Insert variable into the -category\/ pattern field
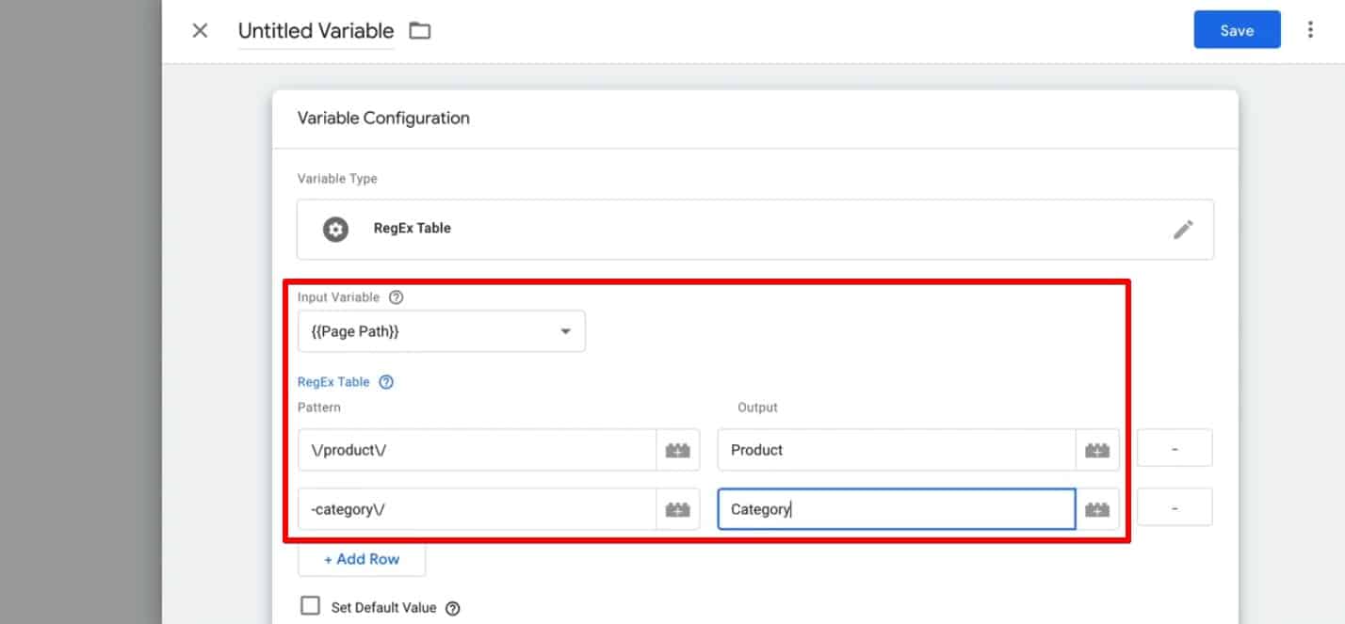This screenshot has width=1345, height=624. [x=680, y=508]
